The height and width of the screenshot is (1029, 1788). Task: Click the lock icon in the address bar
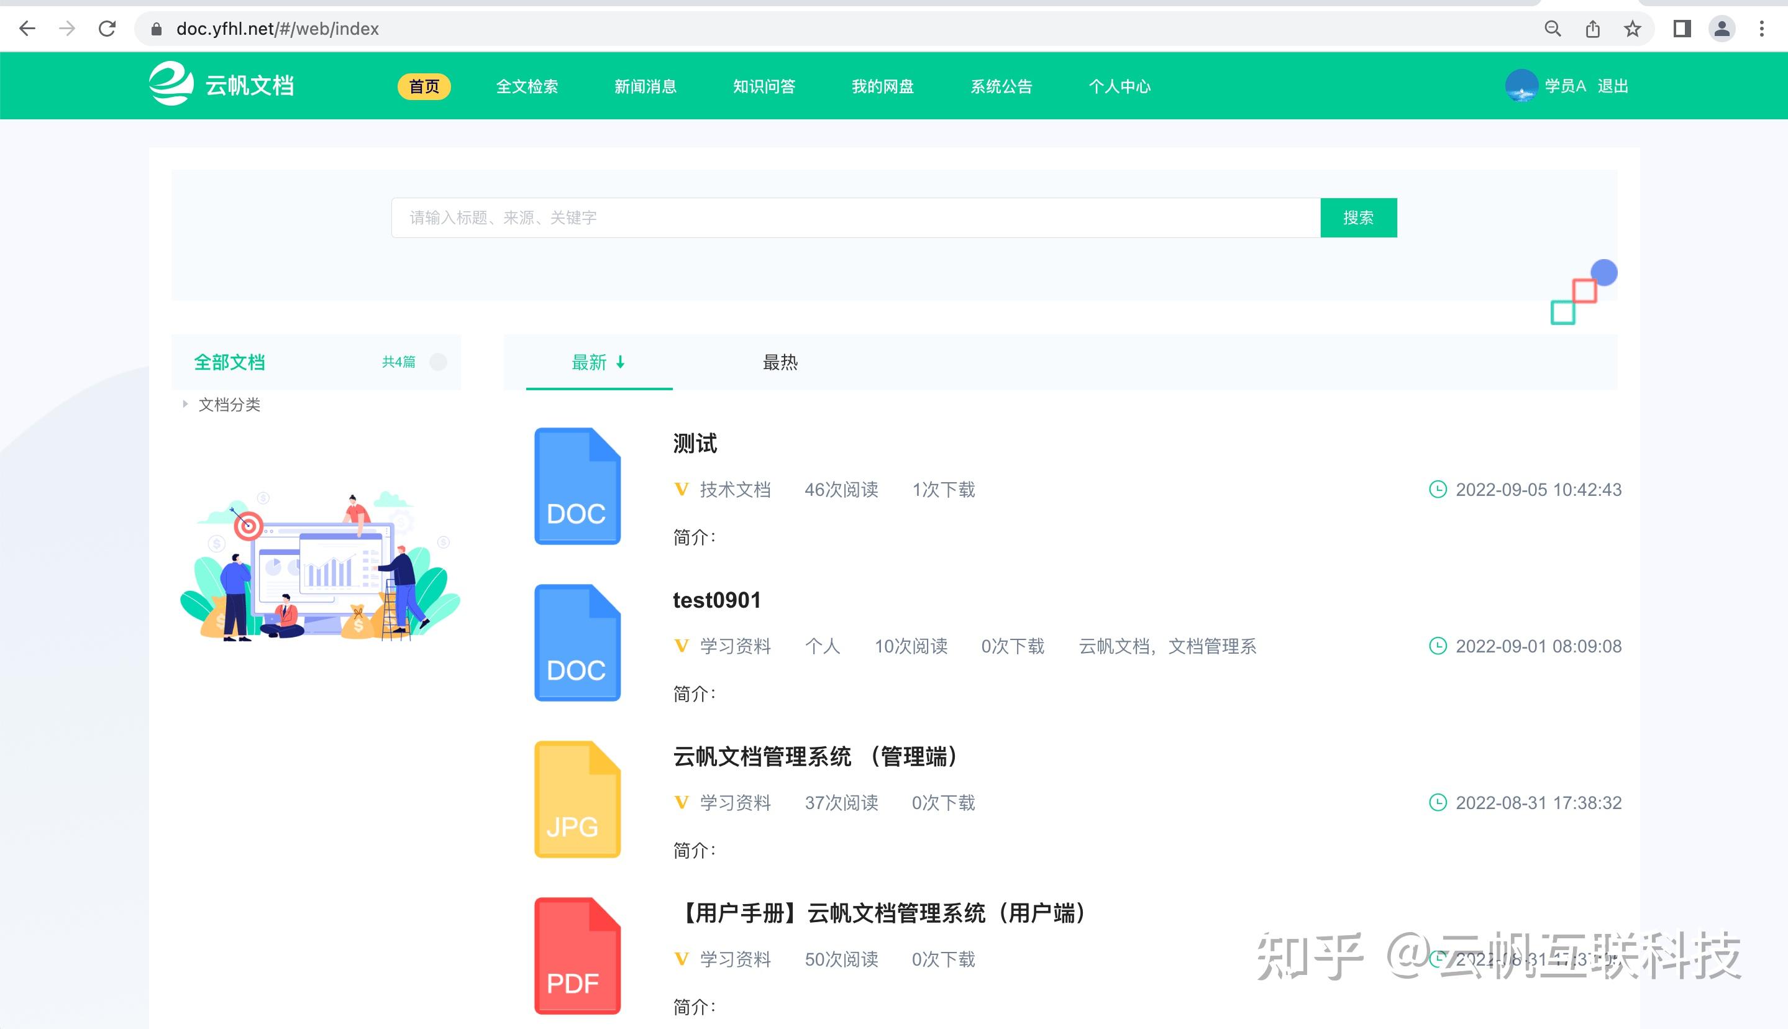[x=157, y=29]
